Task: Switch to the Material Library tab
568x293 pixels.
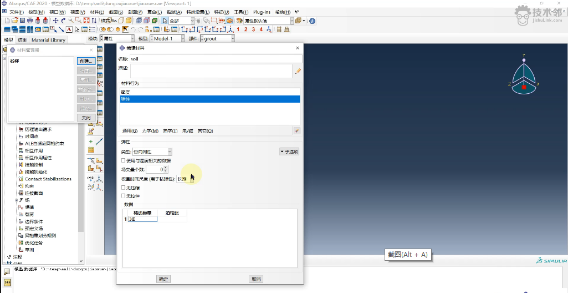Action: pyautogui.click(x=48, y=40)
